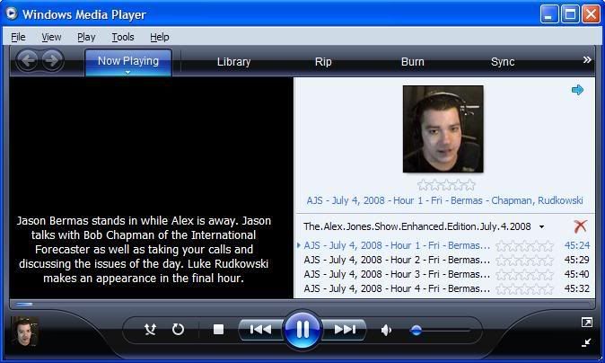
Task: Click the volume slider knob
Action: 416,330
